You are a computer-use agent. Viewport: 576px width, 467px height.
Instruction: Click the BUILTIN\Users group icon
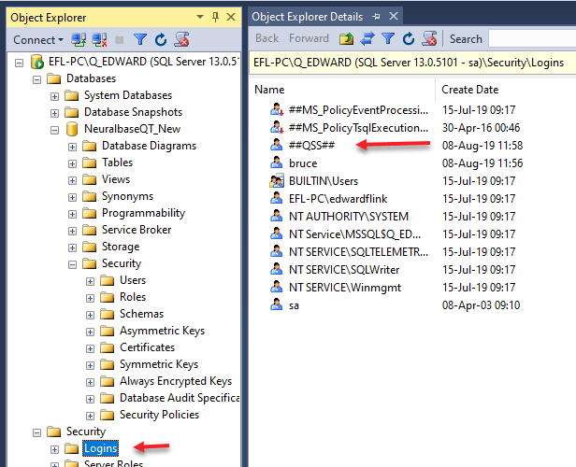click(x=277, y=180)
